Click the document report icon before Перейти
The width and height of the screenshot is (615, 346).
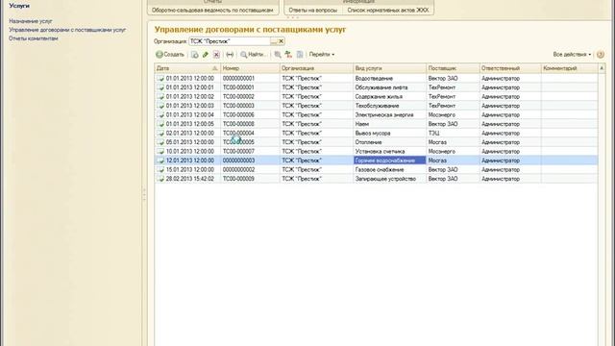pyautogui.click(x=300, y=55)
